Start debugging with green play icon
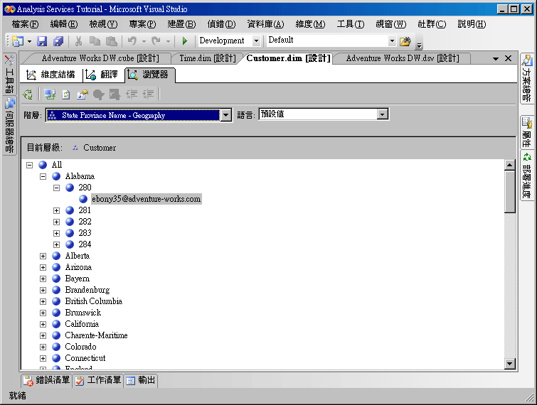The width and height of the screenshot is (537, 405). (185, 41)
